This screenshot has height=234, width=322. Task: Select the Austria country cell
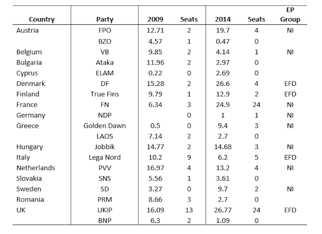tap(27, 30)
